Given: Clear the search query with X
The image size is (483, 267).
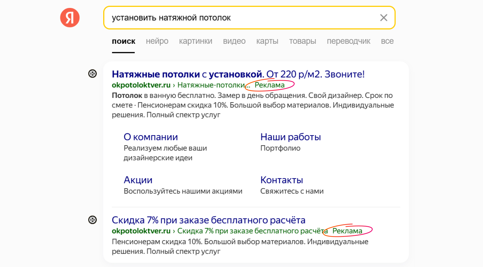Looking at the screenshot, I should pyautogui.click(x=384, y=18).
